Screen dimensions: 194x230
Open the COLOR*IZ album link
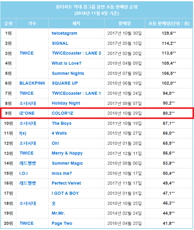[x=62, y=113]
